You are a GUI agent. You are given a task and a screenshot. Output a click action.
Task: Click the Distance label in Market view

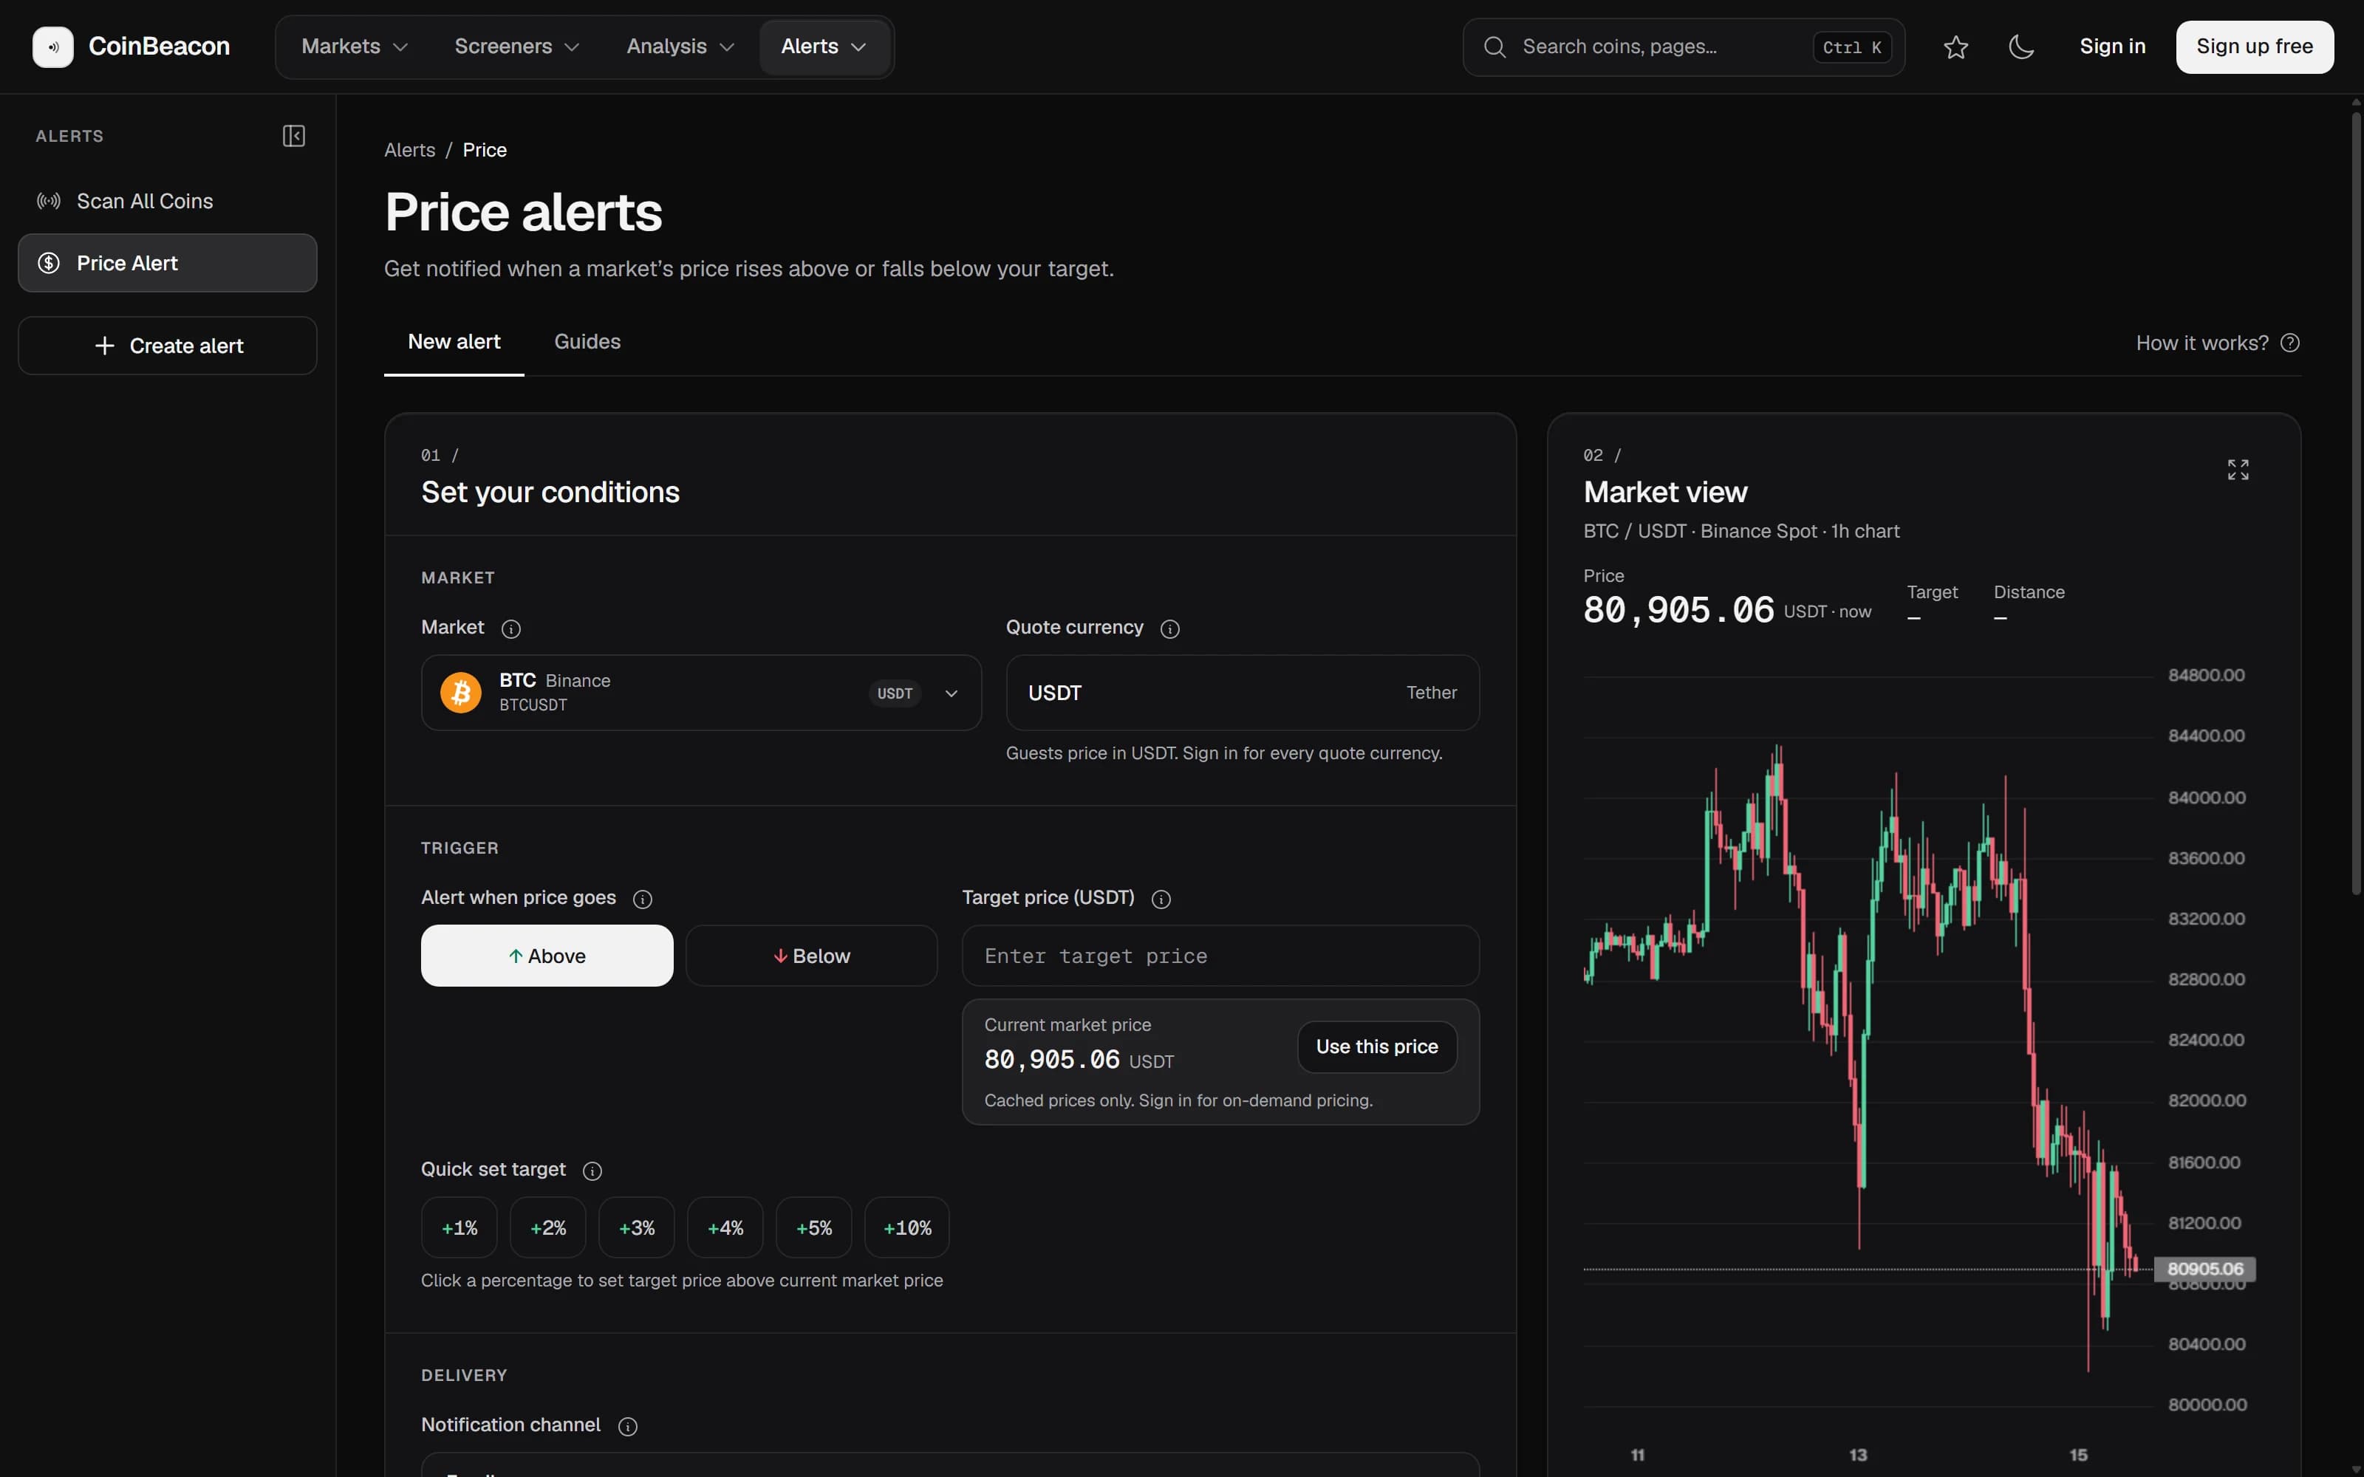coord(2029,593)
